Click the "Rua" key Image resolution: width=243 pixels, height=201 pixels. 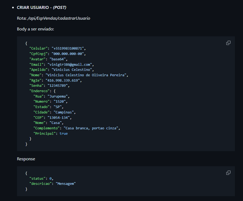[x=38, y=96]
